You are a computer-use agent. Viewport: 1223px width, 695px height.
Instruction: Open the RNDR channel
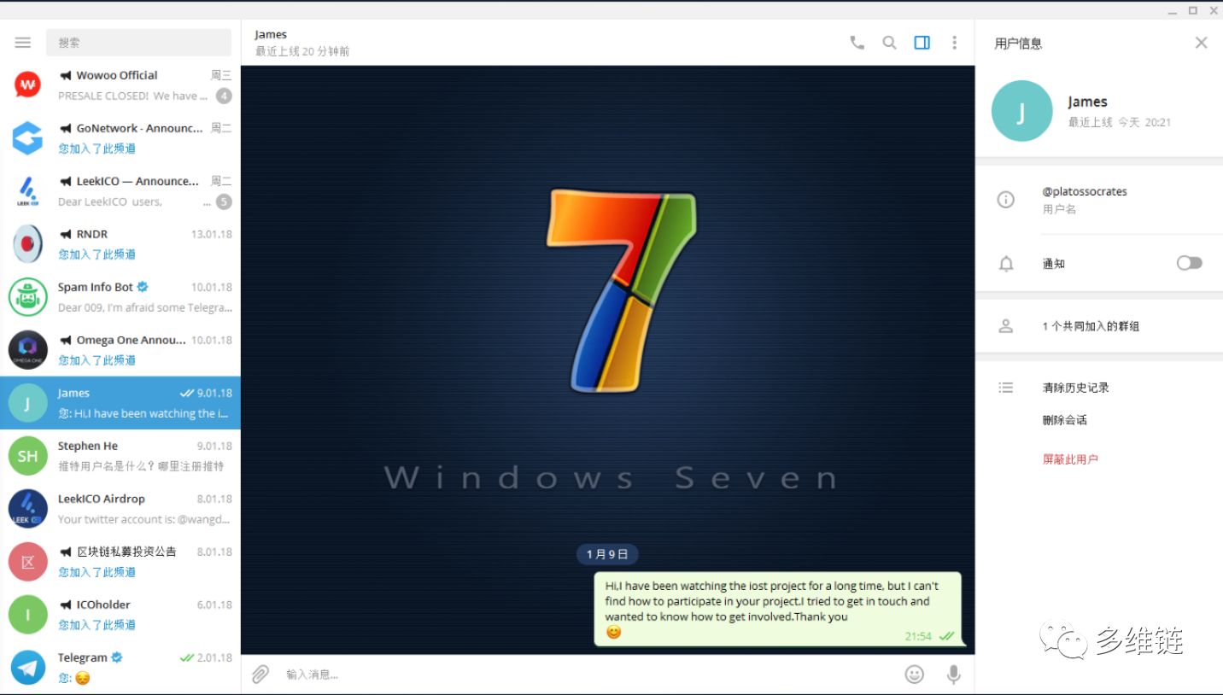(120, 244)
